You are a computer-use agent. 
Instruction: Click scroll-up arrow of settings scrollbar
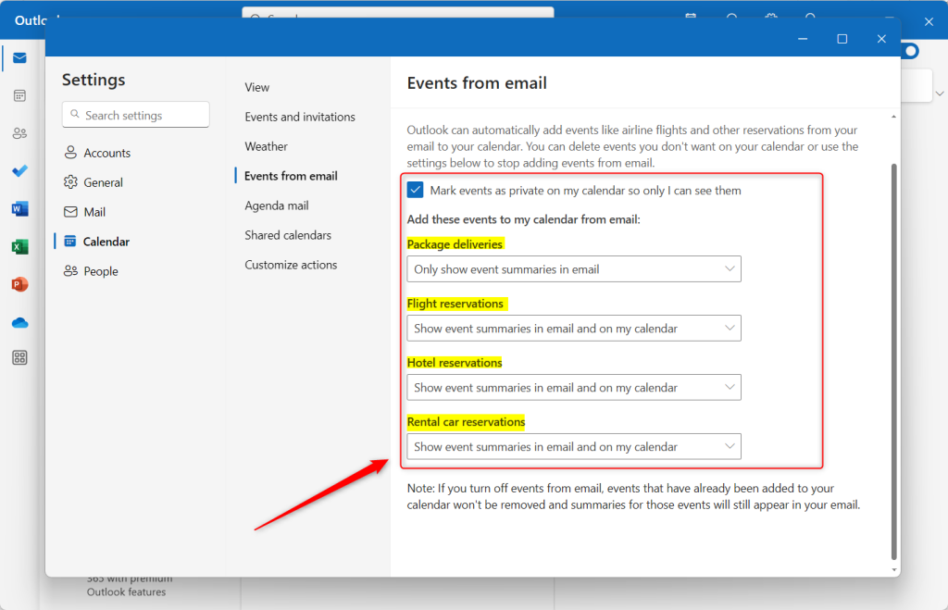tap(893, 117)
